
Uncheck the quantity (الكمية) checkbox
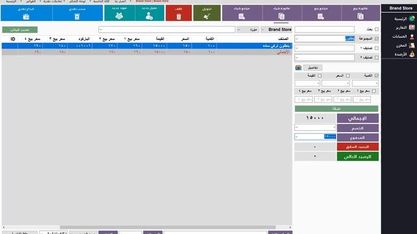click(x=377, y=75)
